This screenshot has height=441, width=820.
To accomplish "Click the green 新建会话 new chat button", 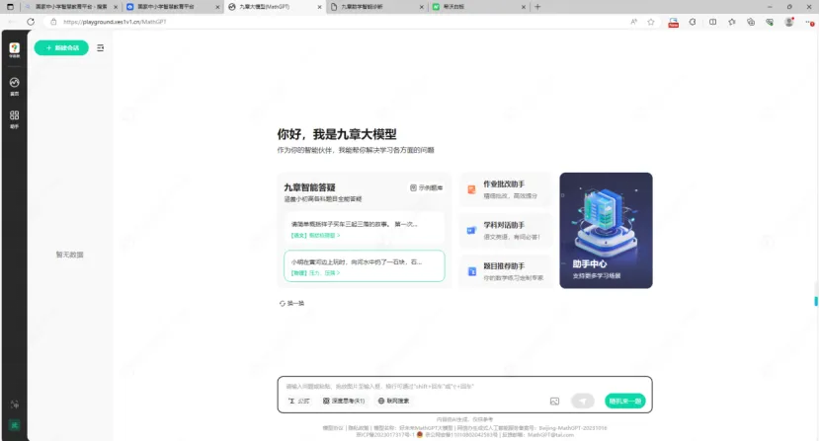I will click(61, 47).
